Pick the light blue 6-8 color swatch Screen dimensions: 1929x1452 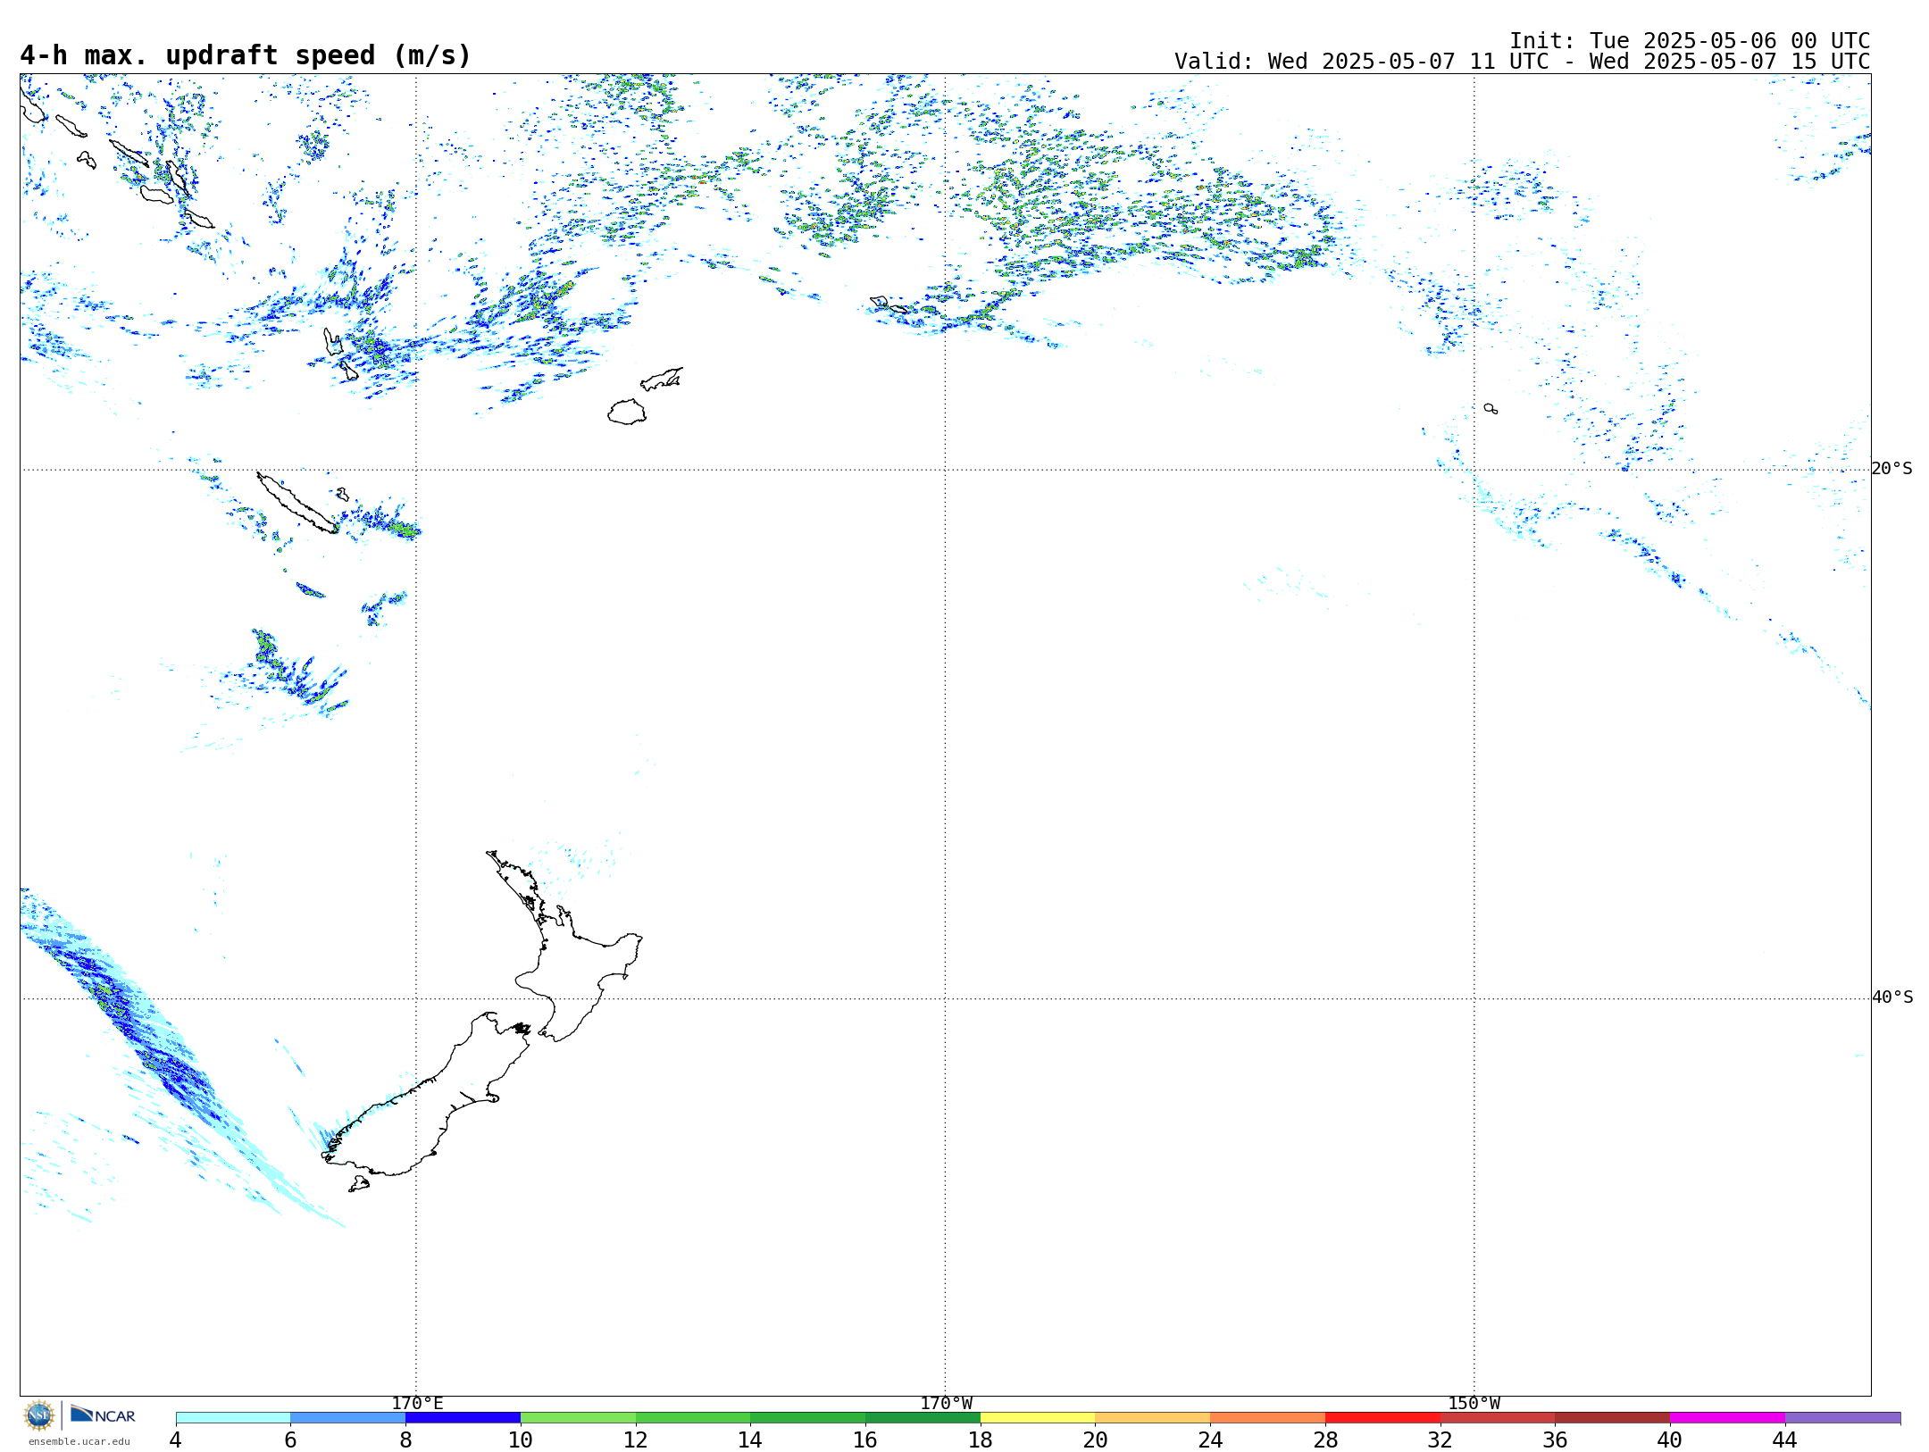(x=348, y=1418)
